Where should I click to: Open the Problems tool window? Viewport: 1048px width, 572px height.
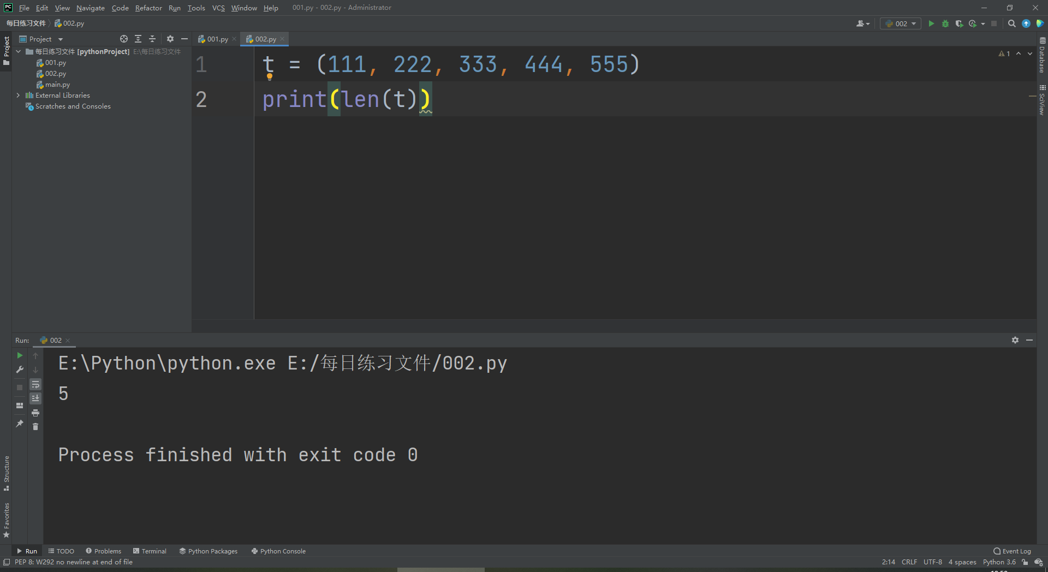click(104, 551)
